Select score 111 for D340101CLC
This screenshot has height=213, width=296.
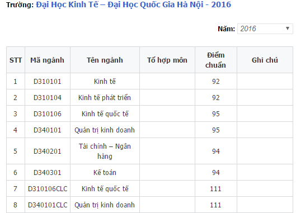pos(216,205)
